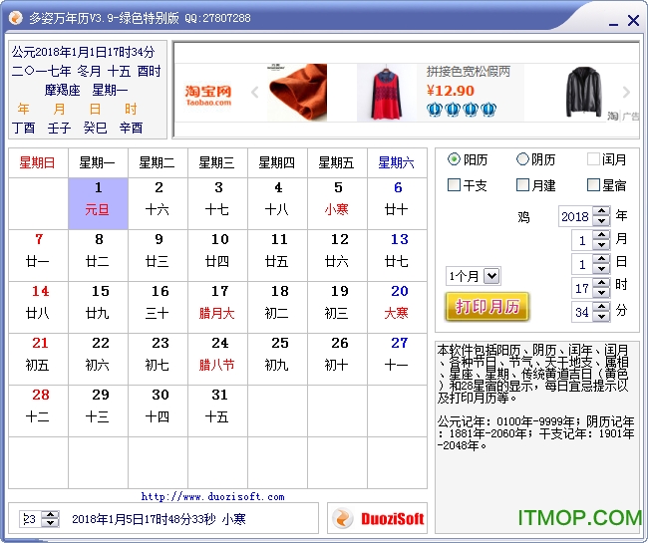Select January 5 小寒 date cell
This screenshot has width=648, height=543.
click(x=337, y=203)
